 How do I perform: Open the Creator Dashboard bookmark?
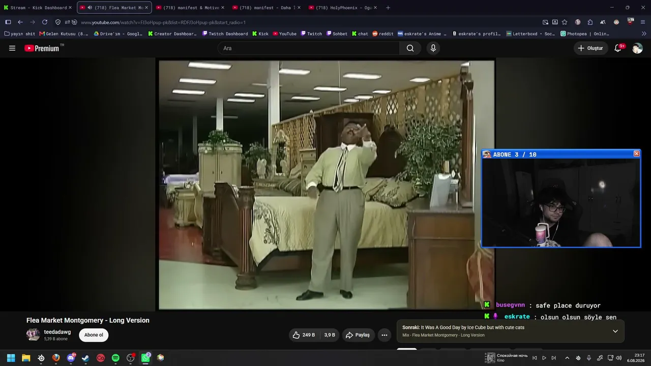click(x=172, y=34)
